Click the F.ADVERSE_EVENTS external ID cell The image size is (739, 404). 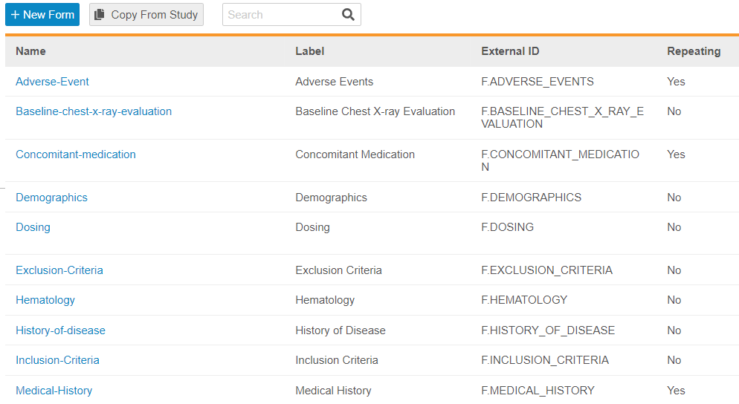[x=538, y=82]
